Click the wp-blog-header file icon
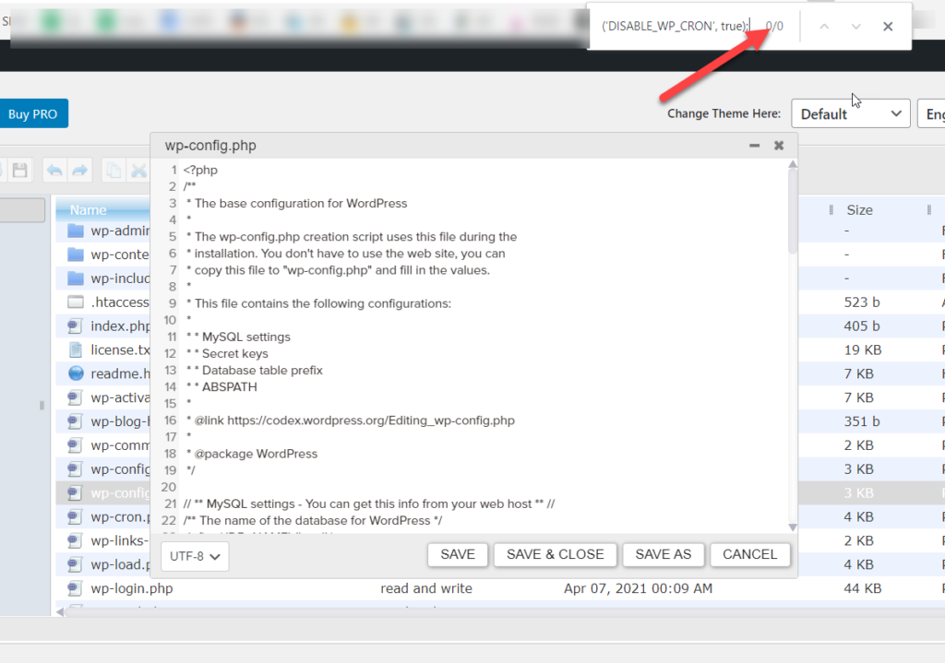The image size is (945, 663). [x=76, y=420]
